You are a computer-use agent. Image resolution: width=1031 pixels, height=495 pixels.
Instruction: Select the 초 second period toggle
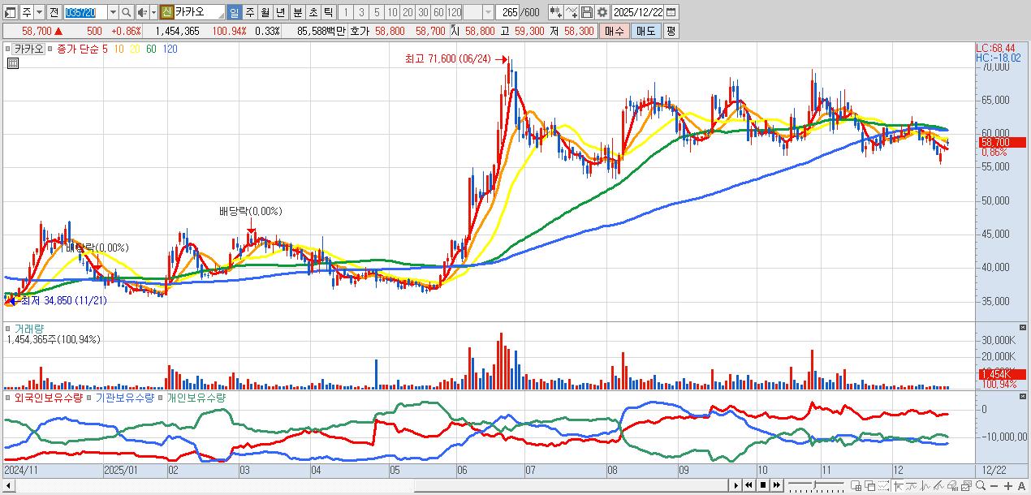(x=312, y=12)
